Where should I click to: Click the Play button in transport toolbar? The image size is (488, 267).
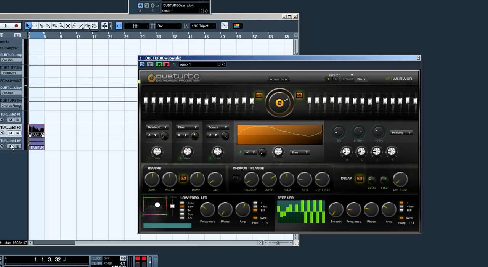(x=5, y=26)
